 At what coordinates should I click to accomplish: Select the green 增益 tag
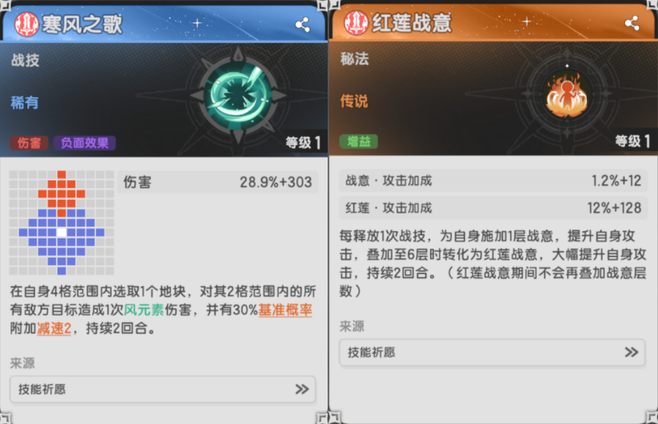[358, 142]
